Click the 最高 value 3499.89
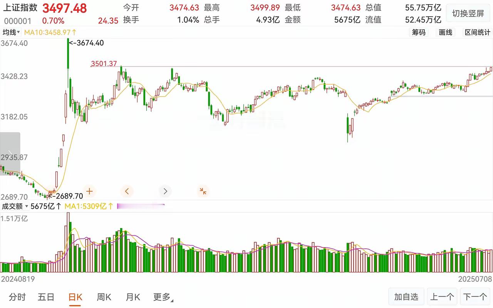 coord(265,8)
